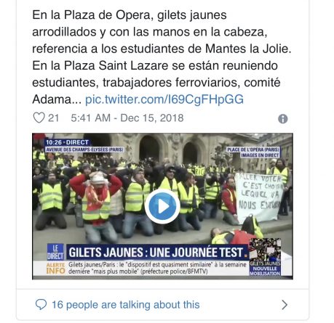Like the tweet with heart icon

click(x=39, y=118)
